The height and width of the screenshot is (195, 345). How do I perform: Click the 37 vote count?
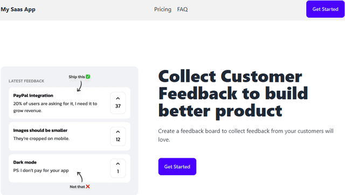118,106
